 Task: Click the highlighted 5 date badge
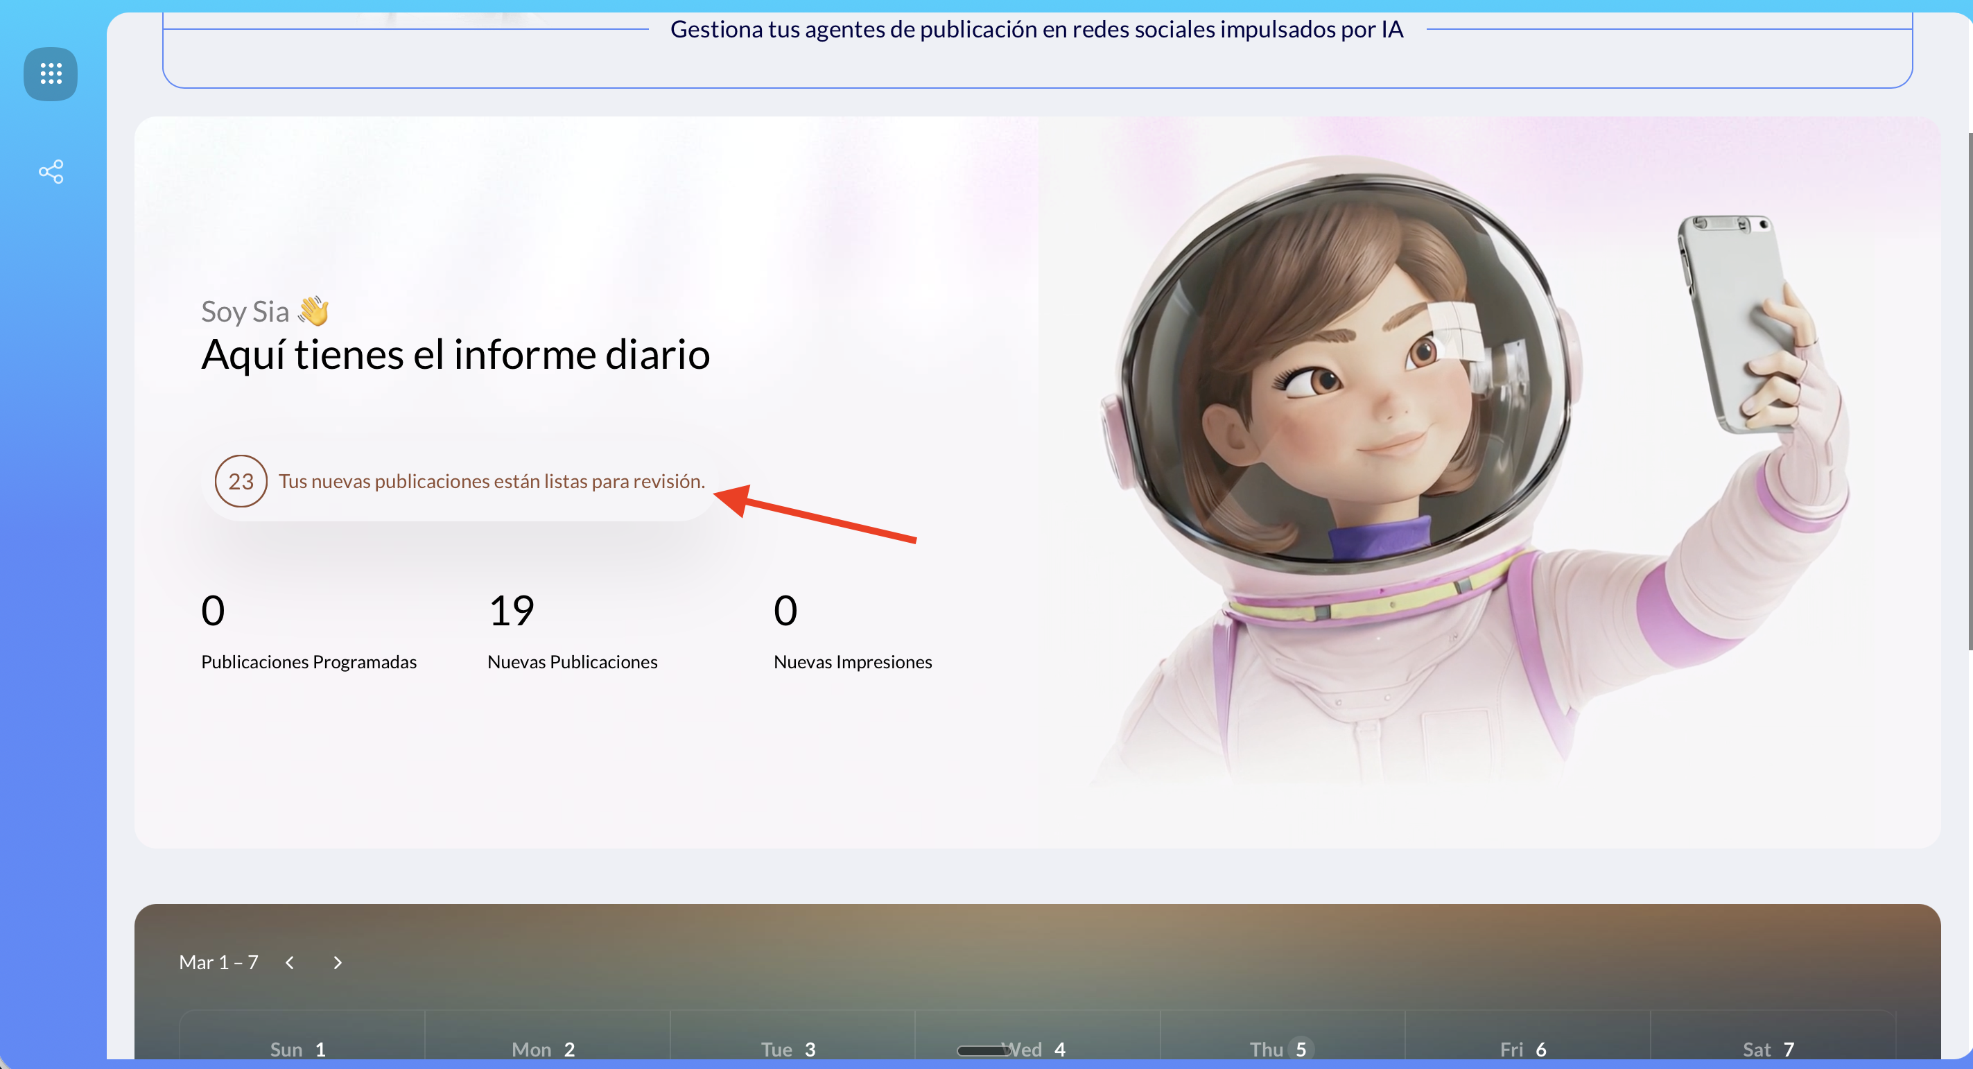point(1301,1048)
